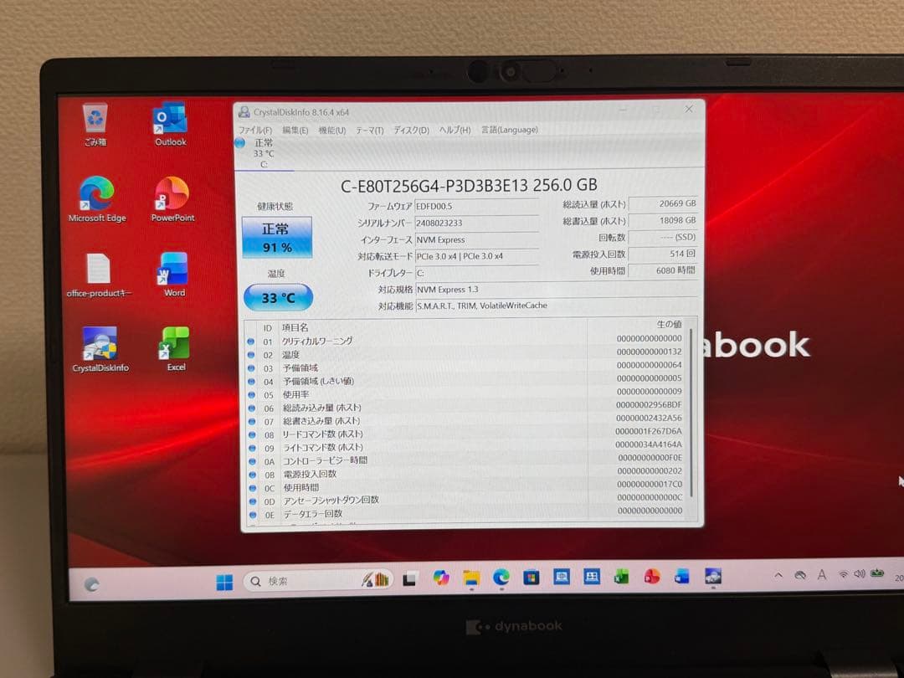This screenshot has width=904, height=678.
Task: Open the CrystalDiskInfo desktop shortcut
Action: coord(100,349)
